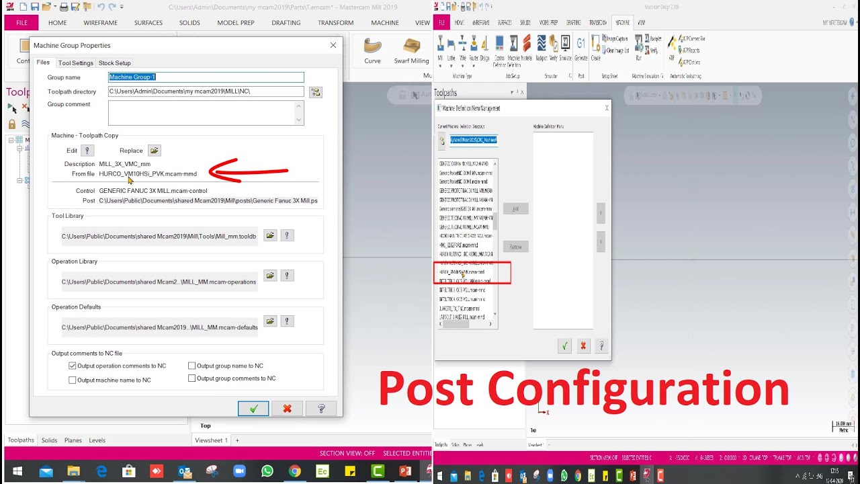Select Router machine type in right window
The image size is (860, 484).
pyautogui.click(x=474, y=48)
